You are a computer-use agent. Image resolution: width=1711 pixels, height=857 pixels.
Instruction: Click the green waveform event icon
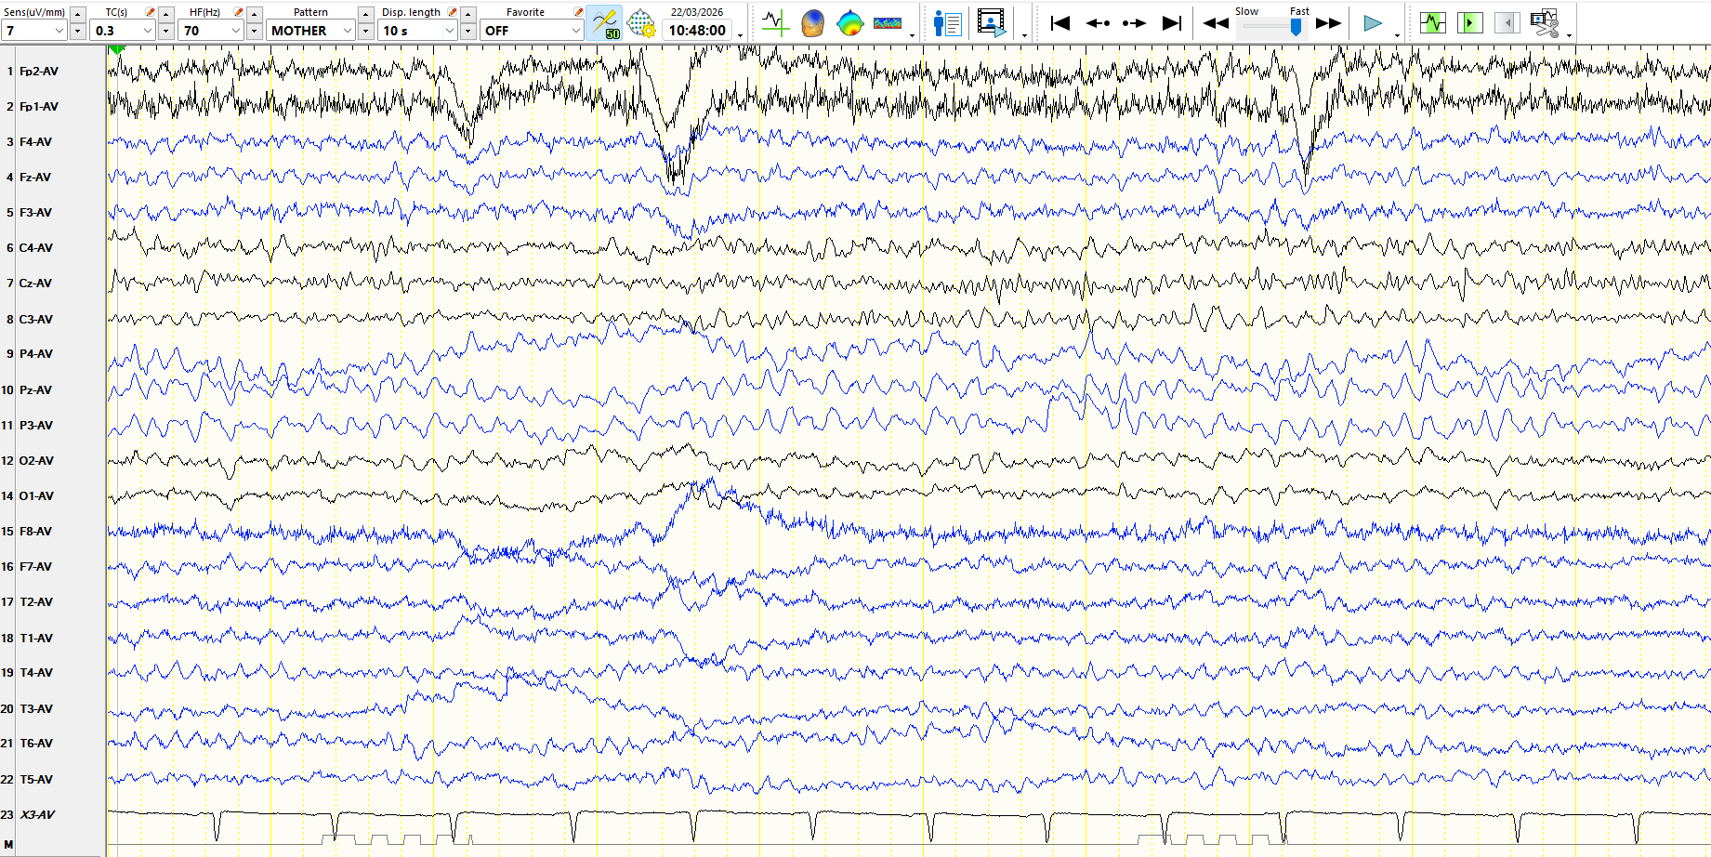point(1432,23)
